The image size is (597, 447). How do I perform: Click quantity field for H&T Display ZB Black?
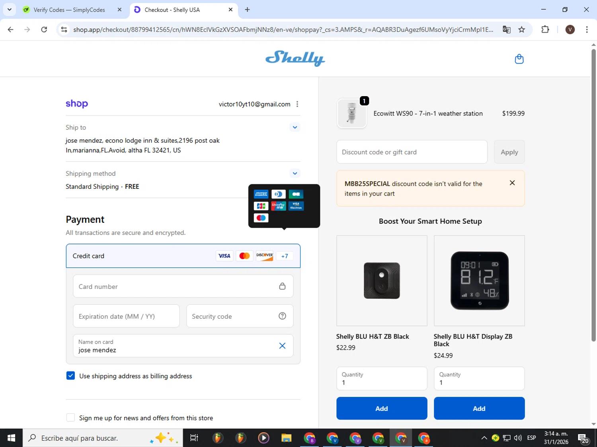[479, 378]
